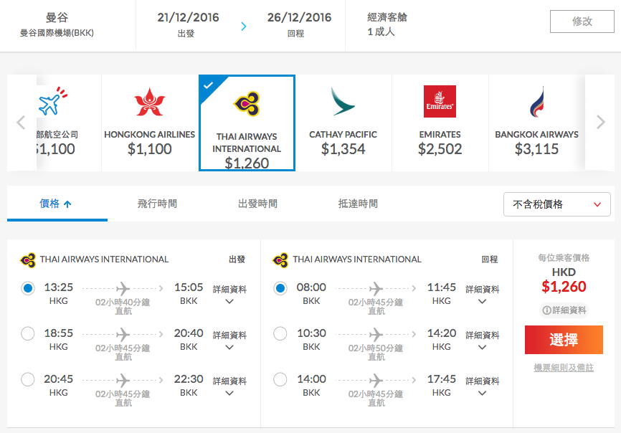Expand details for the 13:25 outbound flight

click(229, 295)
